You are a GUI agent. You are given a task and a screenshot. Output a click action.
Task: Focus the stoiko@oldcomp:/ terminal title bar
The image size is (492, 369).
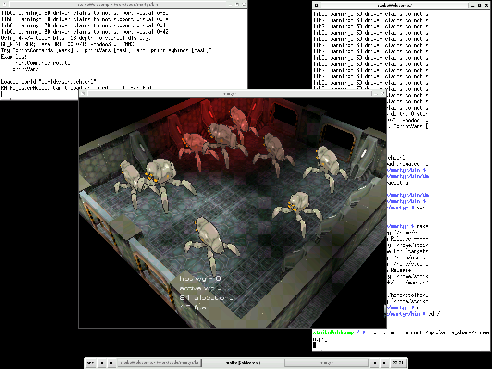click(x=394, y=5)
